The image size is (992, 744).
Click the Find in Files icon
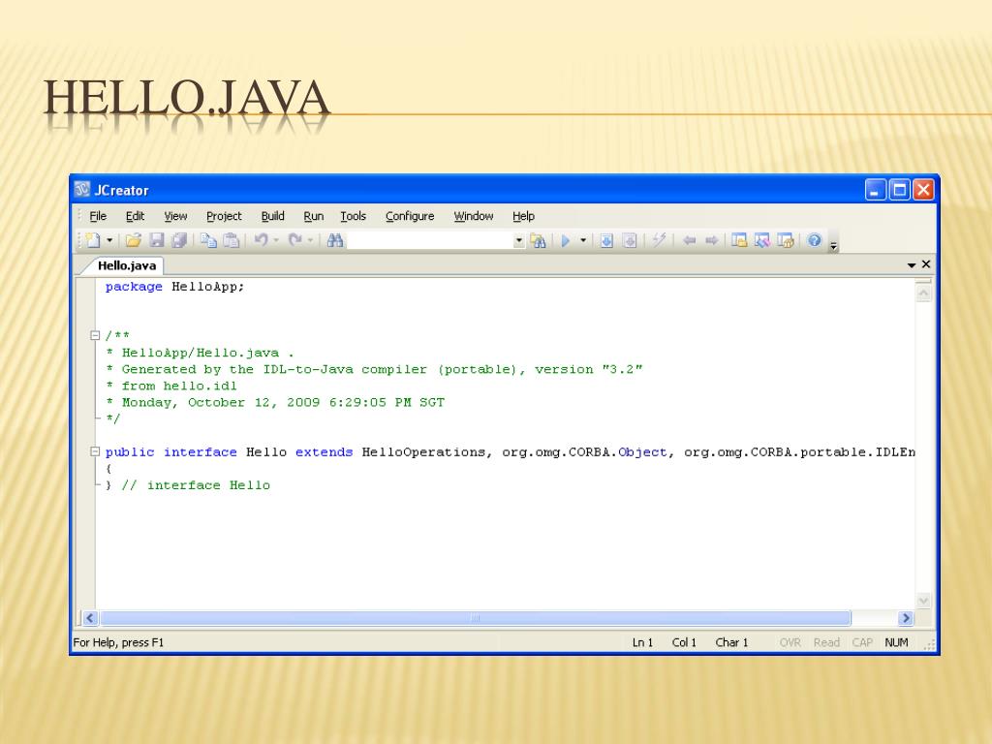[539, 240]
